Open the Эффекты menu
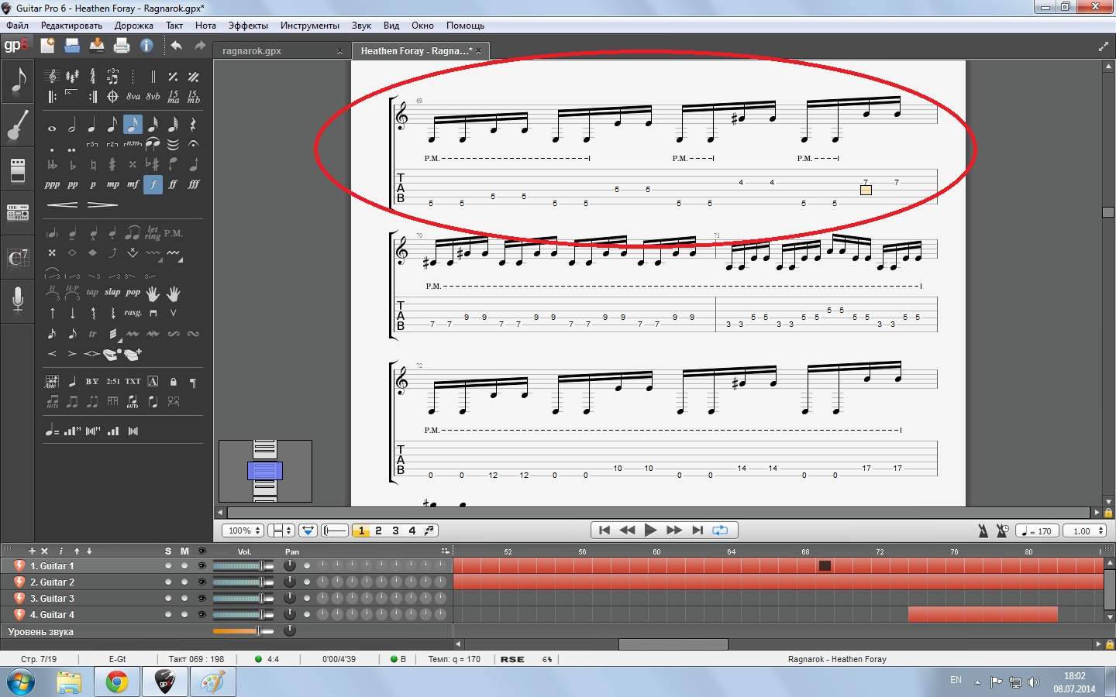1116x697 pixels. (248, 26)
